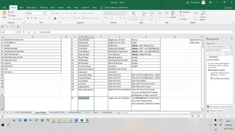This screenshot has height=132, width=235.
Task: Expand the Name Box dropdown for D22
Action: coord(15,32)
